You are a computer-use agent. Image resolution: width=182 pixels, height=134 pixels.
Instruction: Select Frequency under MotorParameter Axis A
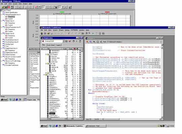[11, 17]
